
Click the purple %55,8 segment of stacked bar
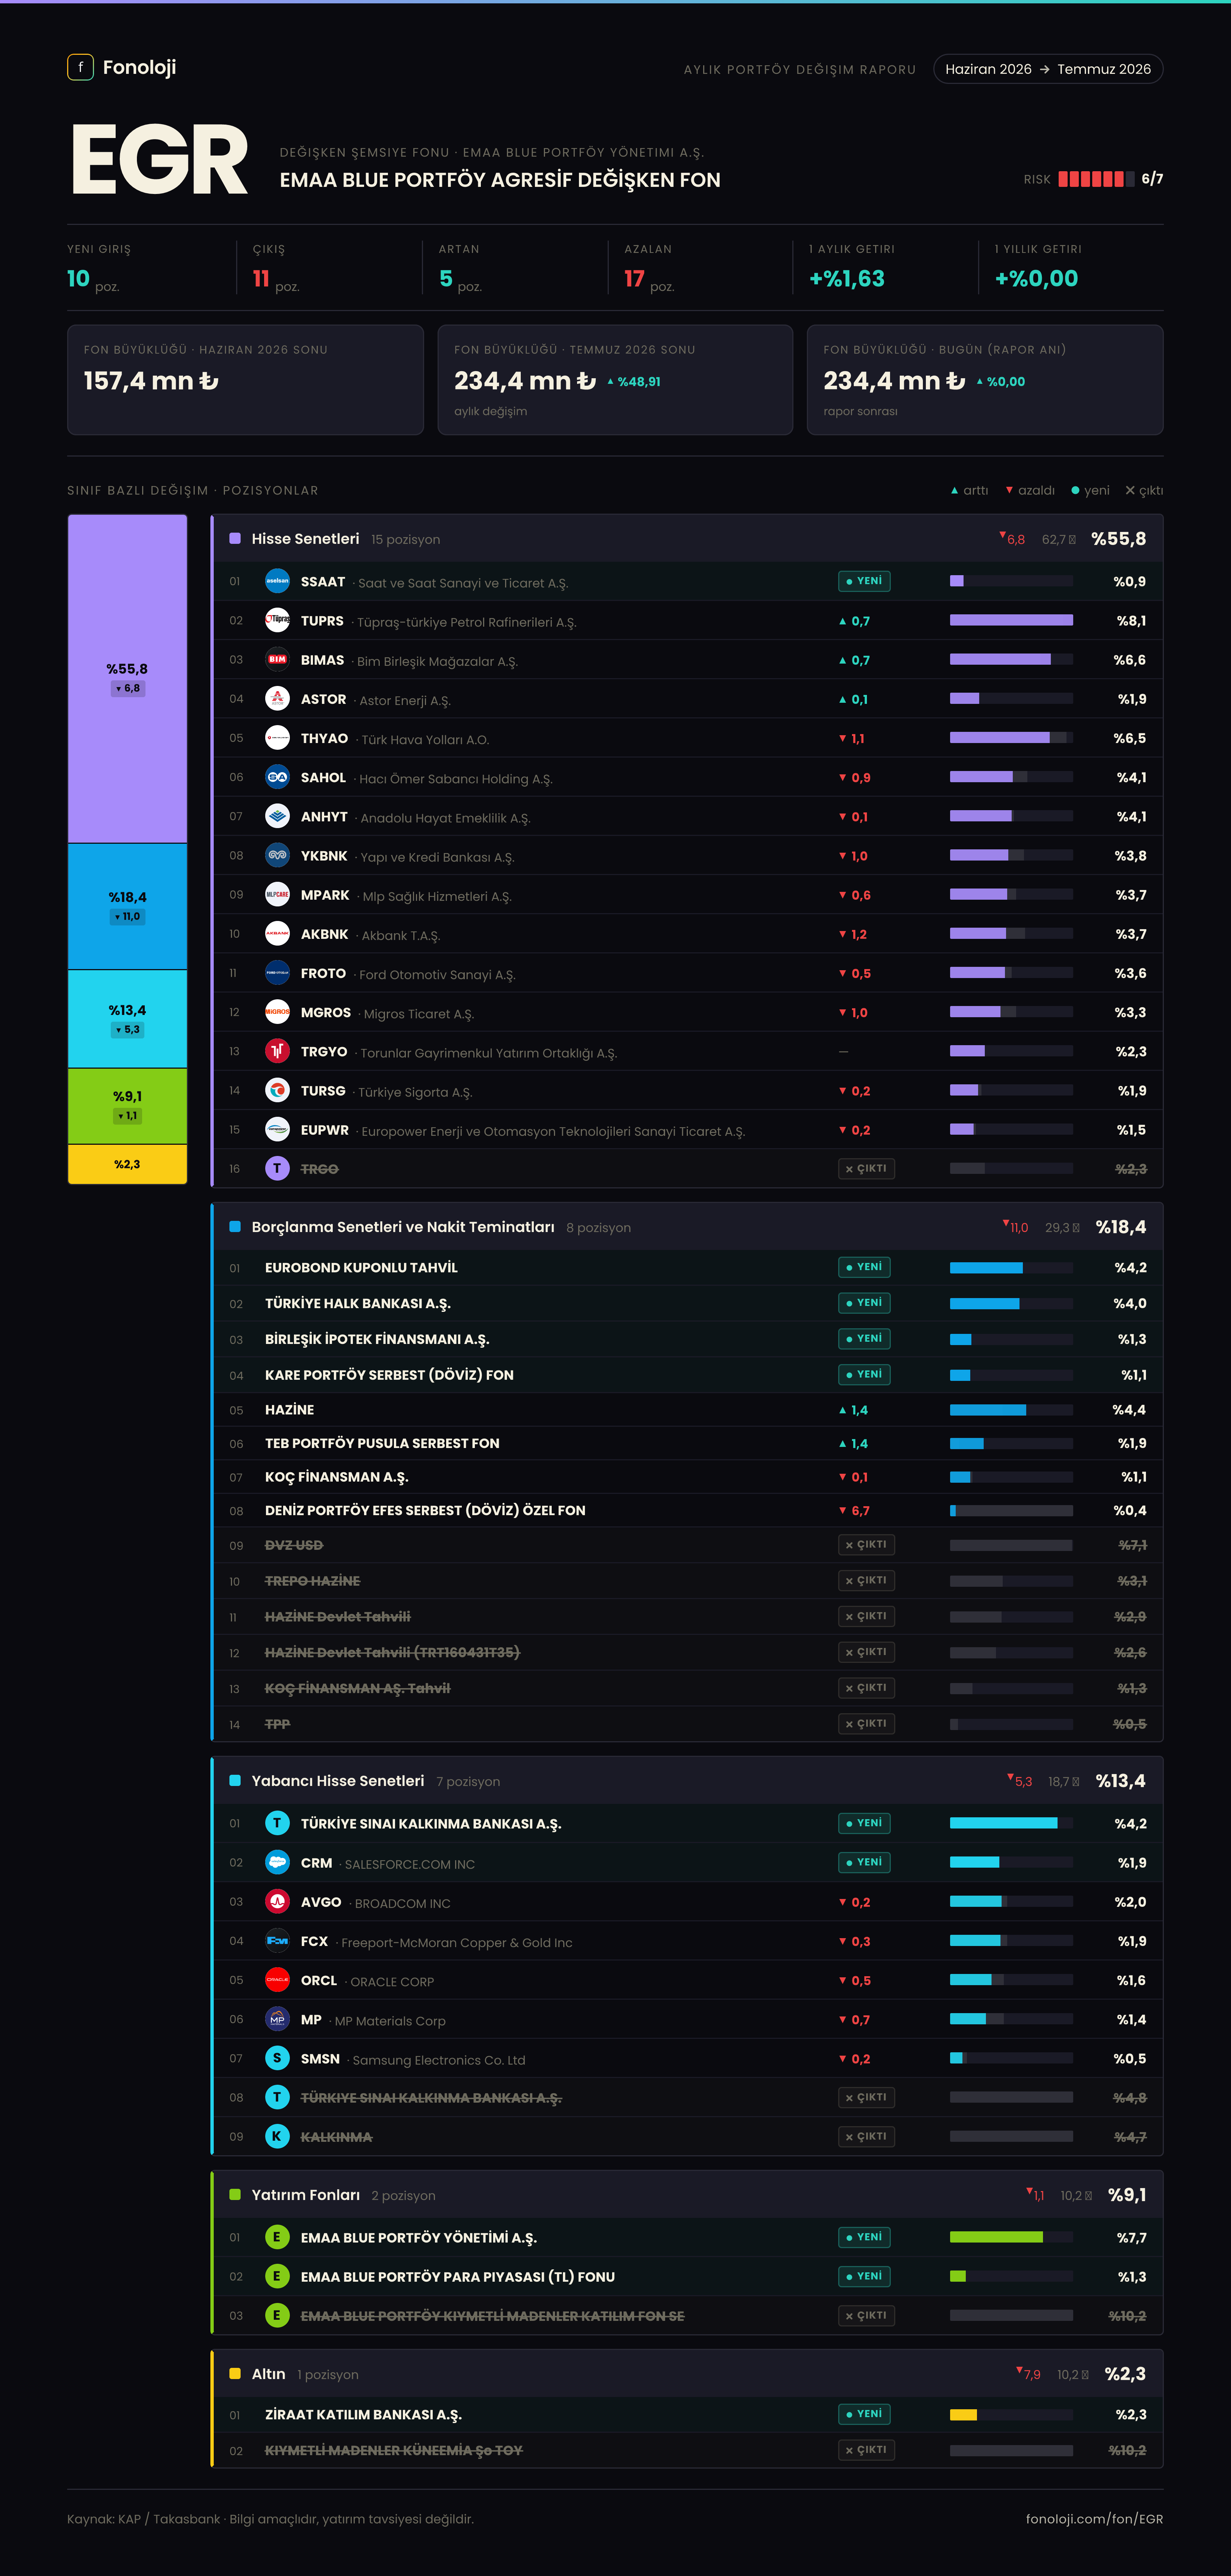127,679
